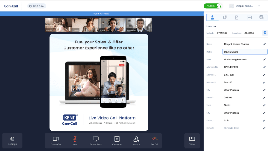The image size is (268, 151).
Task: Open the Capture options
Action: [x=117, y=141]
